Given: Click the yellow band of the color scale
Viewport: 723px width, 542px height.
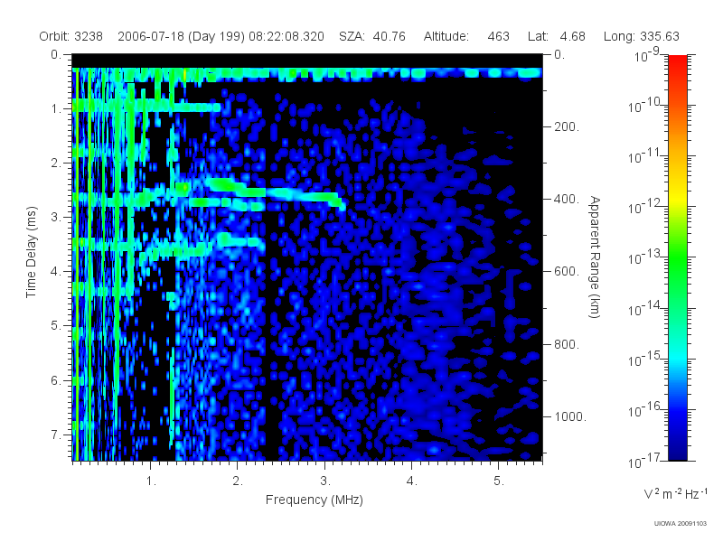Looking at the screenshot, I should tap(677, 201).
